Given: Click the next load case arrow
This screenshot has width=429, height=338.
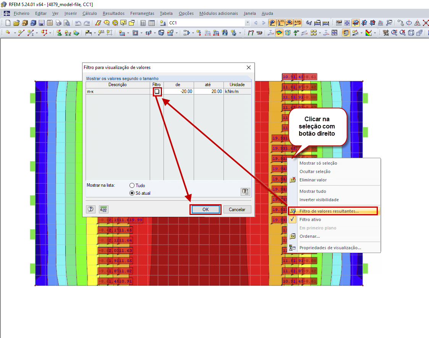Looking at the screenshot, I should point(264,23).
